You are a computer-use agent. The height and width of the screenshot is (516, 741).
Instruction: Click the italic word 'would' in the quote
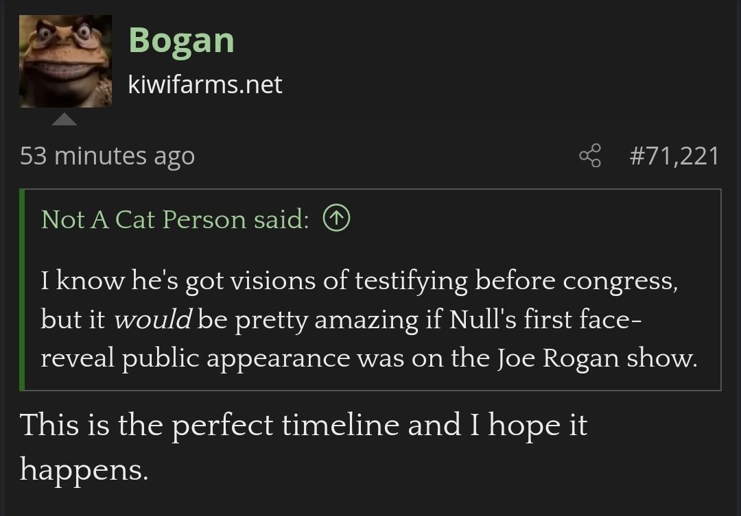point(152,321)
